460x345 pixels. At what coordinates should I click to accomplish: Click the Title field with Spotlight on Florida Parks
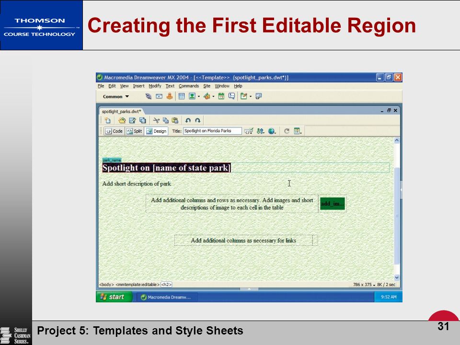212,131
